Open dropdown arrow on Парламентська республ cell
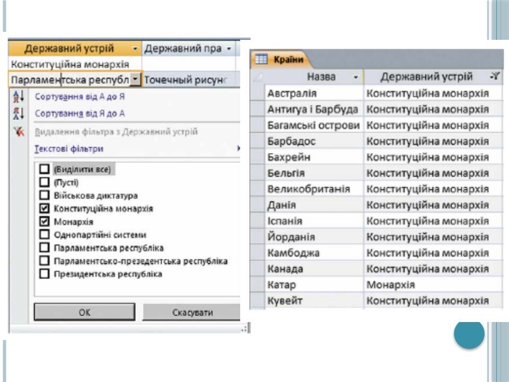This screenshot has height=382, width=509. pos(135,79)
